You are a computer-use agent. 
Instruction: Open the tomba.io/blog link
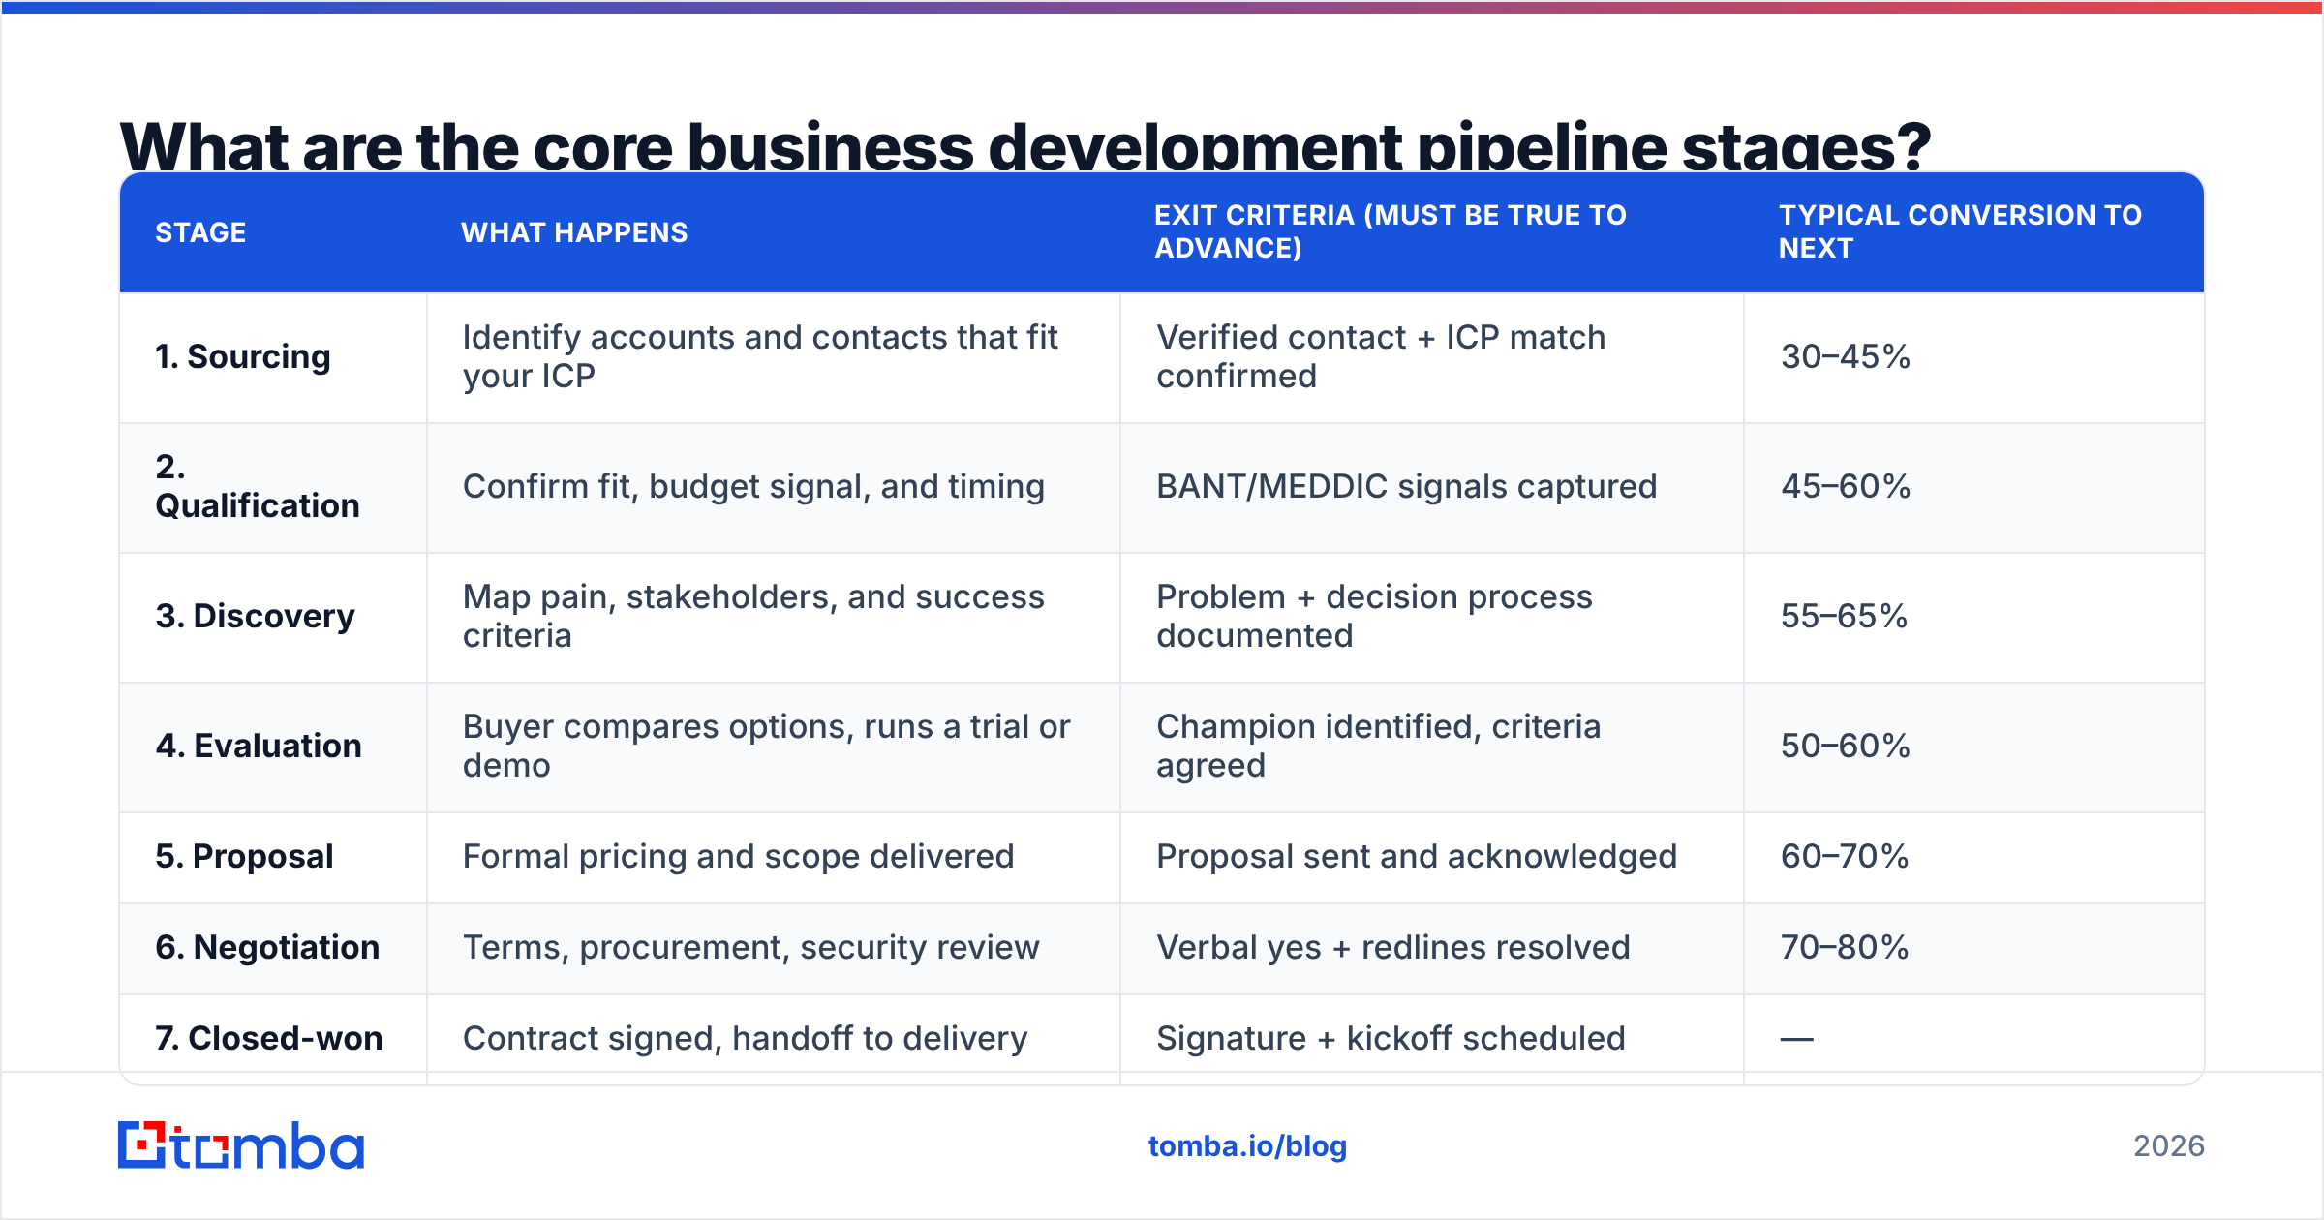pyautogui.click(x=1247, y=1146)
